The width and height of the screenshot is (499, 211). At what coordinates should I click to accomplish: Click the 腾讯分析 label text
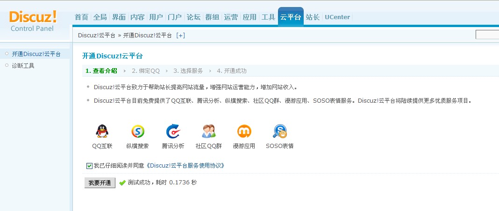tap(173, 146)
